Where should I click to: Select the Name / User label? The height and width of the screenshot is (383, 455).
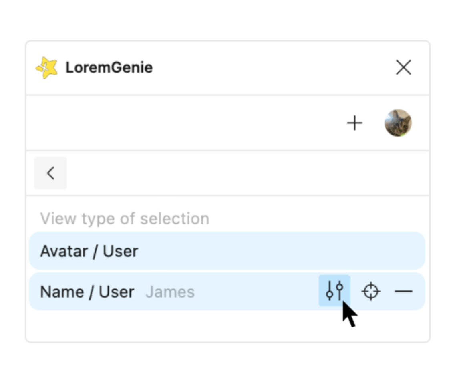tap(87, 292)
